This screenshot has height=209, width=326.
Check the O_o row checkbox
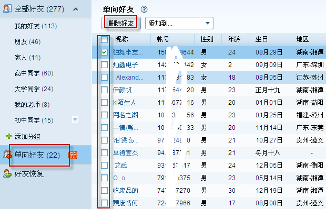coord(104,178)
